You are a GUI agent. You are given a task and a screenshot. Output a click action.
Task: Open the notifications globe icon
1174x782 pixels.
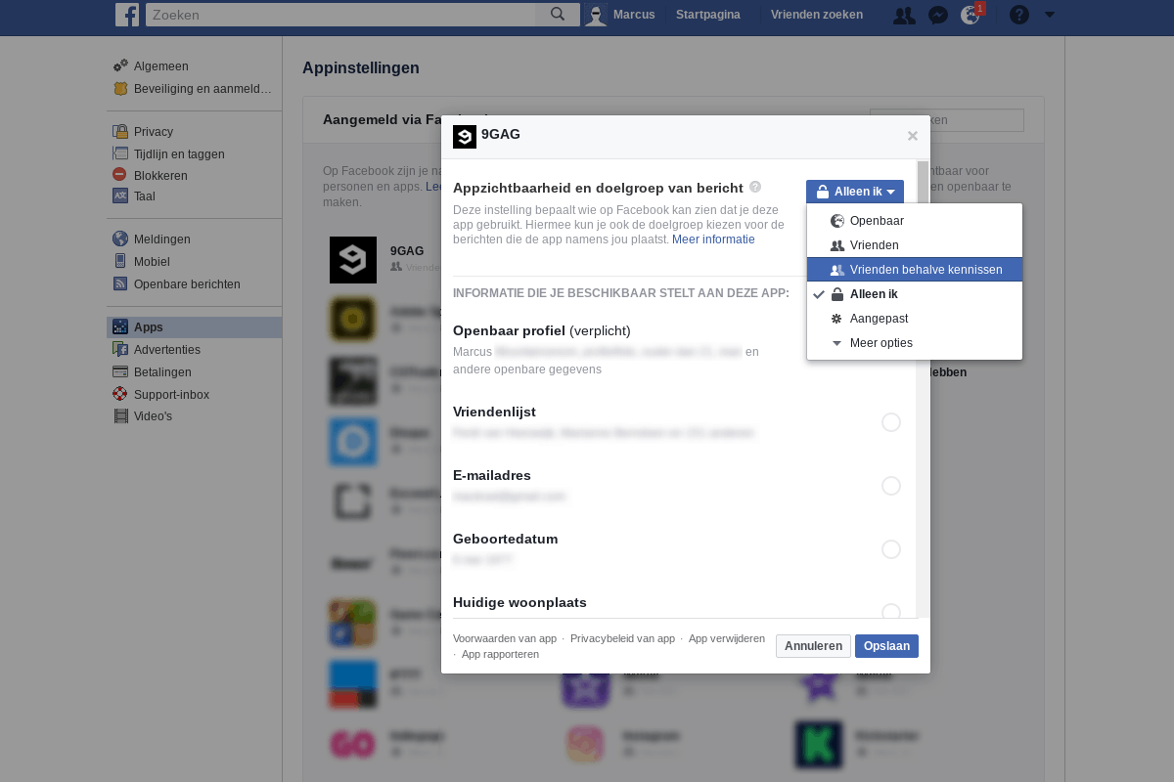pos(971,15)
